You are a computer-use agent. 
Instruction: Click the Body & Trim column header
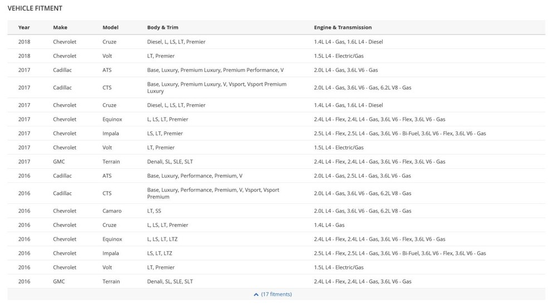pyautogui.click(x=163, y=27)
